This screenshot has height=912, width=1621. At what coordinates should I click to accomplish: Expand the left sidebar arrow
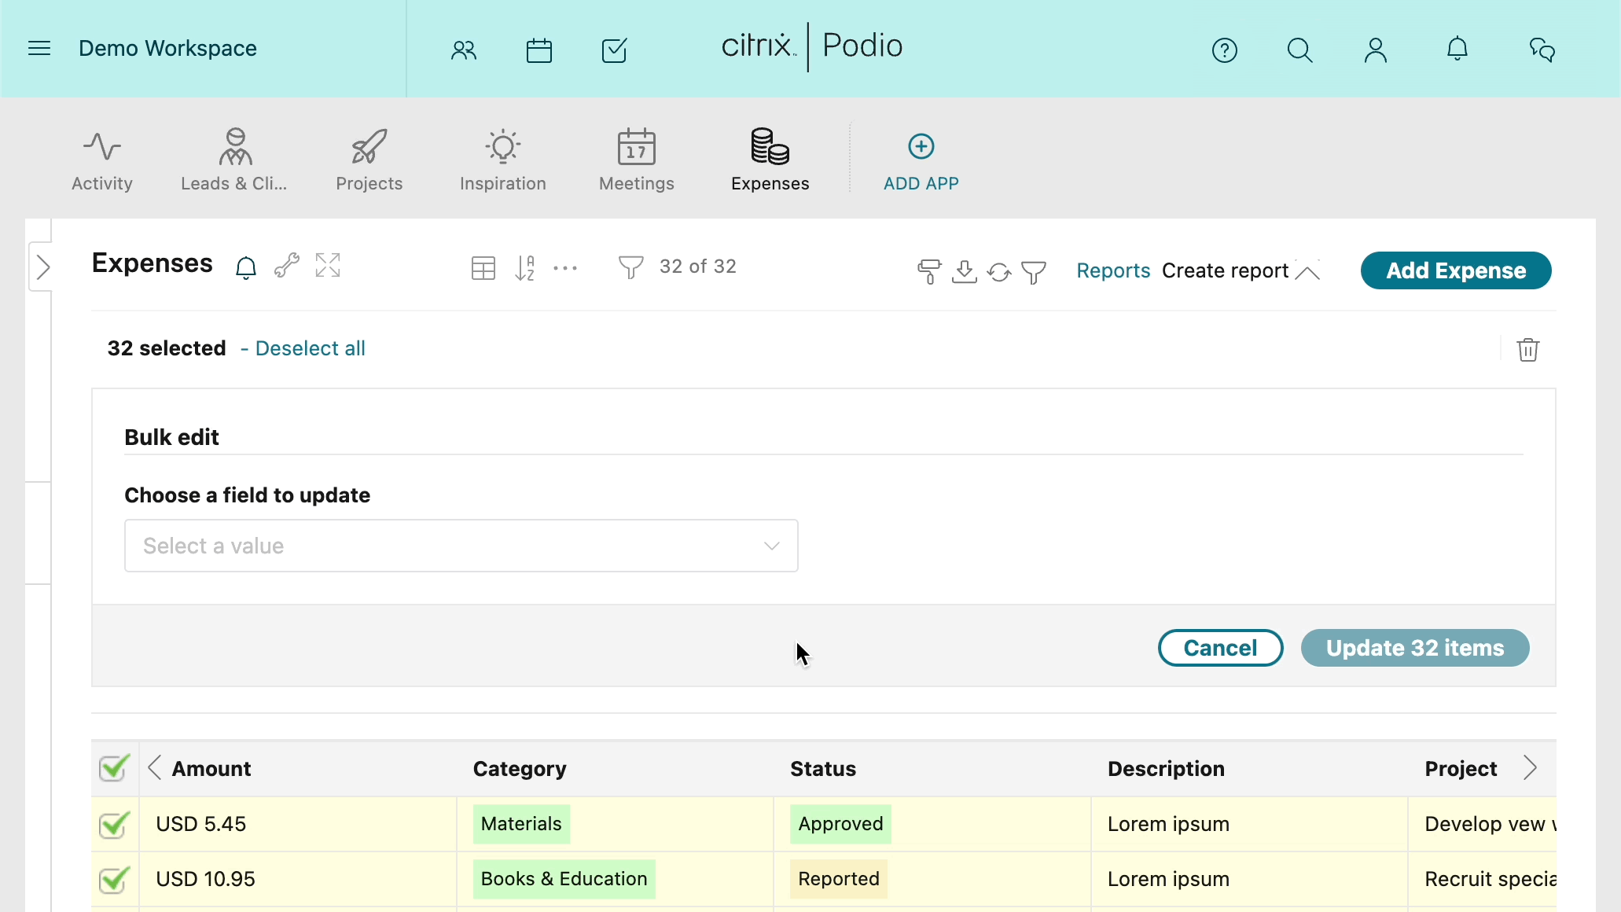(x=42, y=267)
